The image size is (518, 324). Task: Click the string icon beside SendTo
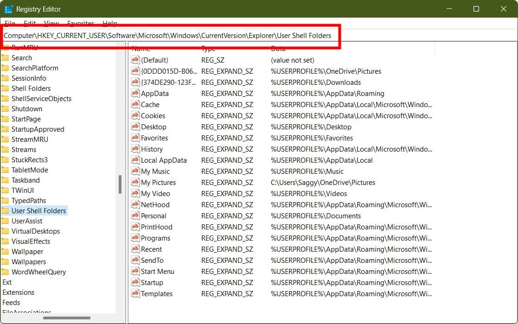coord(135,260)
